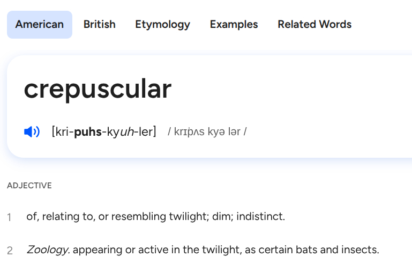Play the audio pronunciation of crepuscular
The image size is (412, 279).
coord(32,131)
